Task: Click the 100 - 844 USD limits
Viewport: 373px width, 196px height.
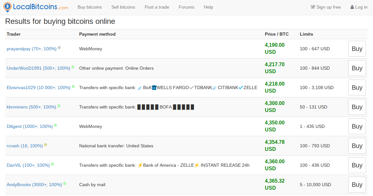Action: pyautogui.click(x=315, y=68)
